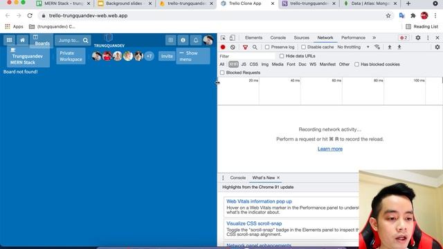
Task: Click the import HAR upload icon
Action: 390,47
